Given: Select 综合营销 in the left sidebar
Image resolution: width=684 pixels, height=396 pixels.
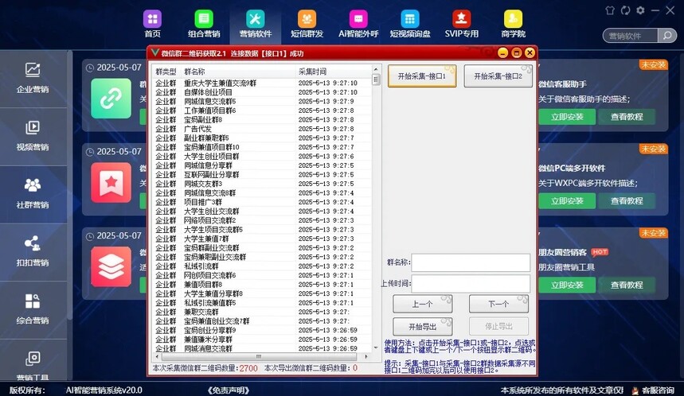Looking at the screenshot, I should [33, 310].
